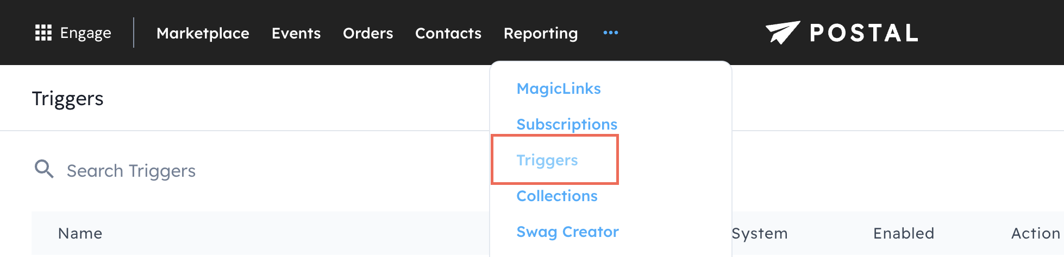Open Orders in the top navigation
This screenshot has height=257, width=1064.
pos(368,34)
